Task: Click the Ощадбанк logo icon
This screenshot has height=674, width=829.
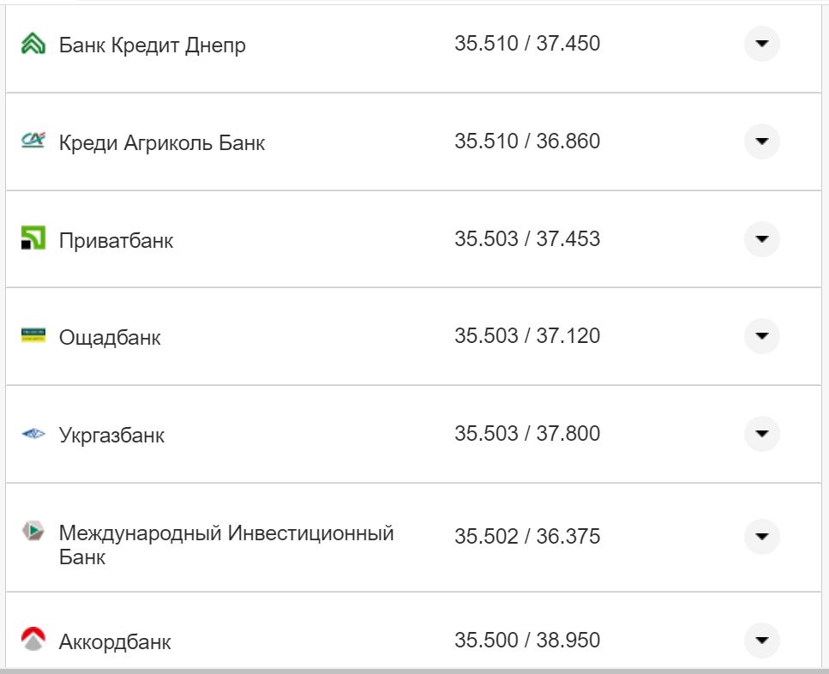Action: (x=33, y=336)
